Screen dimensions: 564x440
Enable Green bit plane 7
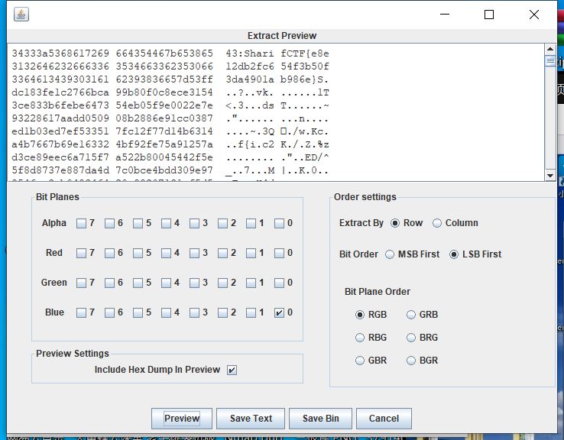coord(81,283)
